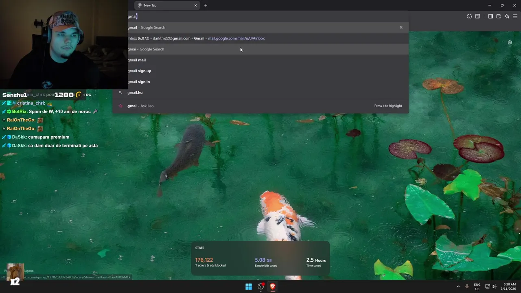Click Brave browser taskbar icon

273,286
